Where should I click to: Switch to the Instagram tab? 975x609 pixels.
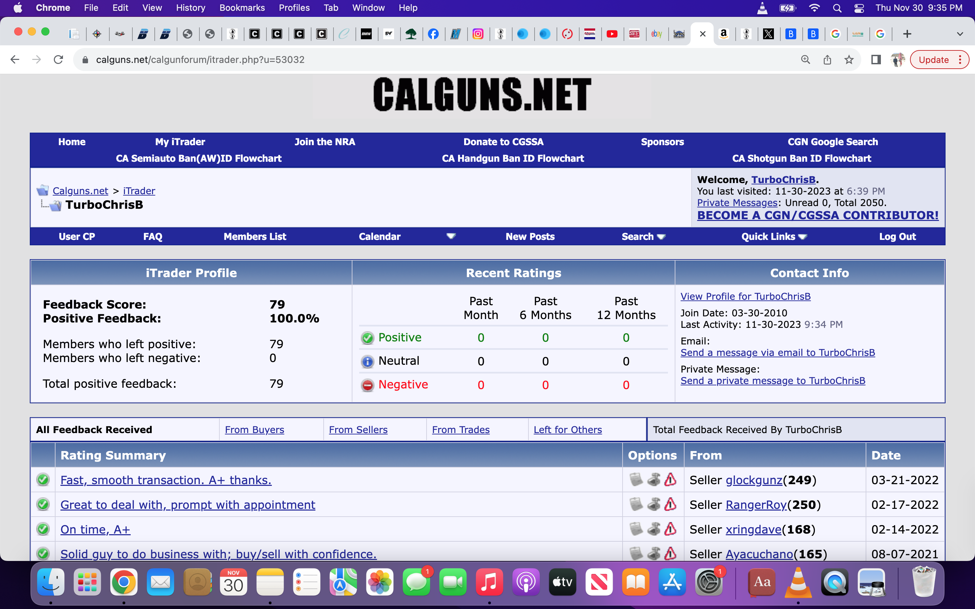click(x=478, y=34)
